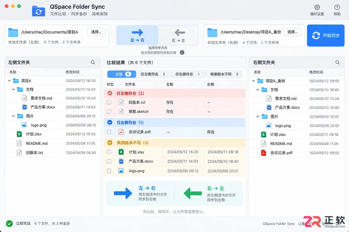Image resolution: width=349 pixels, height=232 pixels.
Task: Collapse the 项目A folder in left tree
Action: [x=9, y=81]
